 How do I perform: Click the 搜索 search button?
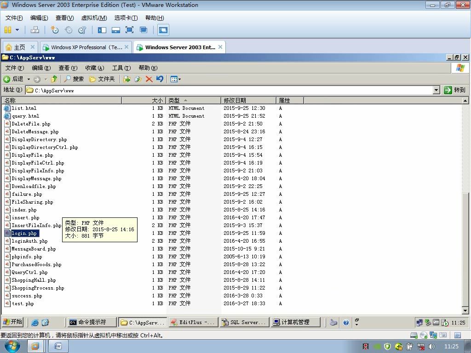[x=74, y=79]
